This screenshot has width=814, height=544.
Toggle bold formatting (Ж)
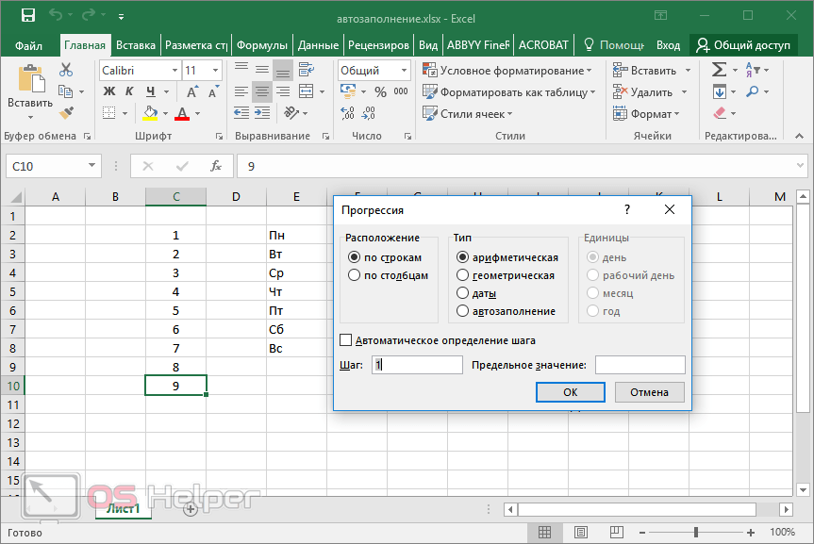[108, 91]
